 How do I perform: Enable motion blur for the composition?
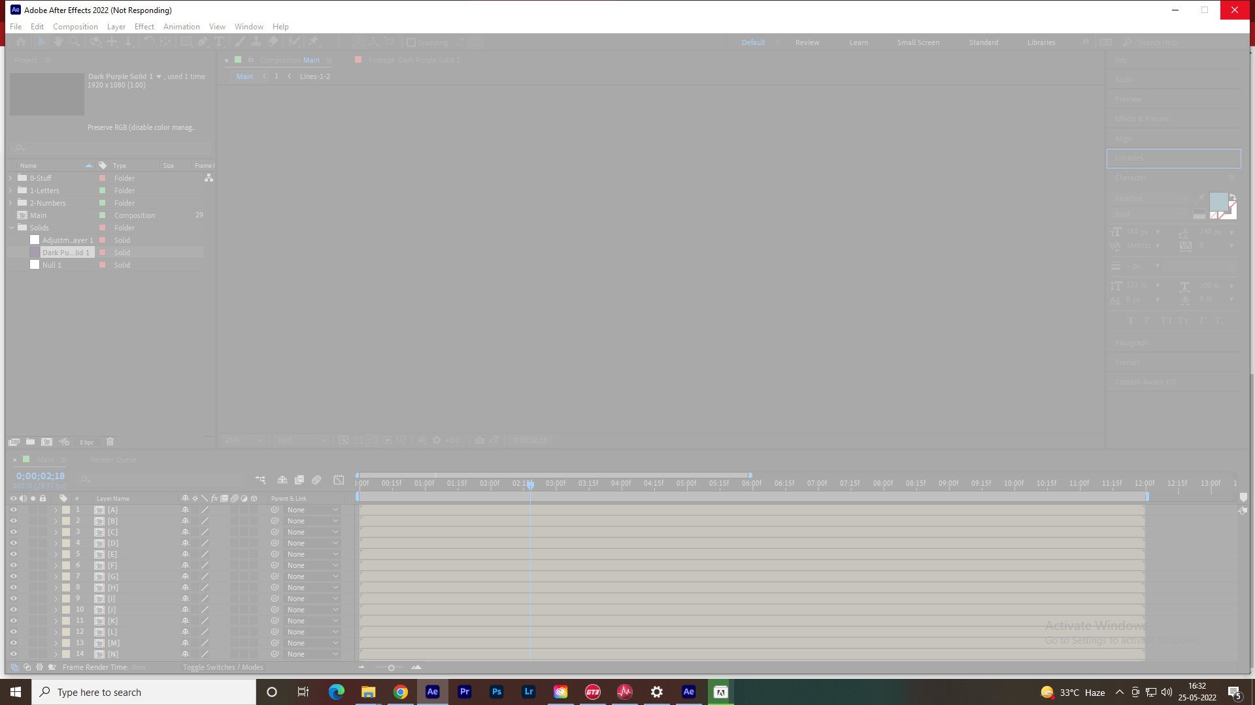pos(316,480)
